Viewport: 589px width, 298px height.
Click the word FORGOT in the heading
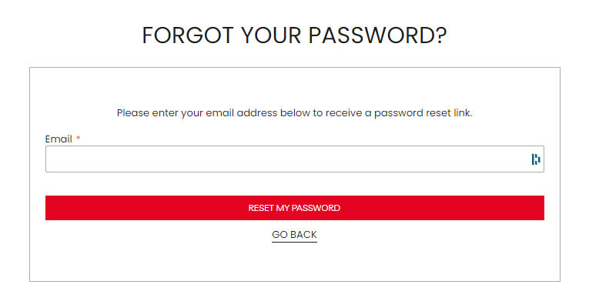(188, 35)
